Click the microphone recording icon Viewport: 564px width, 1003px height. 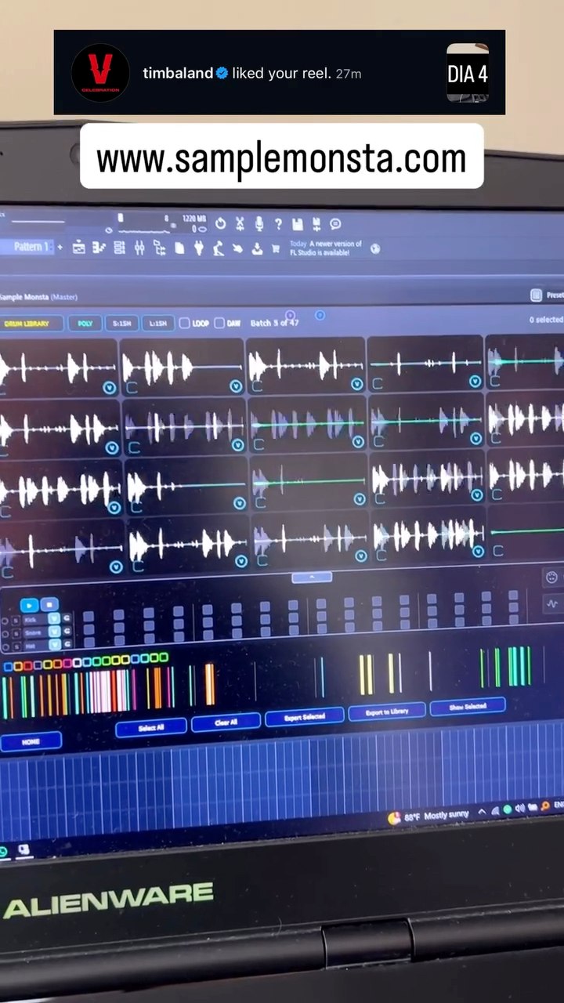tap(259, 224)
